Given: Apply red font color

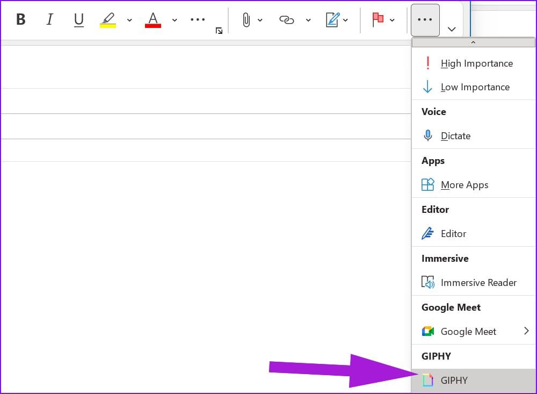Looking at the screenshot, I should coord(153,19).
